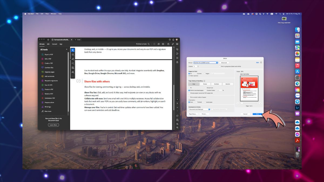
Task: Open Request e-signatures tool
Action: 49,81
